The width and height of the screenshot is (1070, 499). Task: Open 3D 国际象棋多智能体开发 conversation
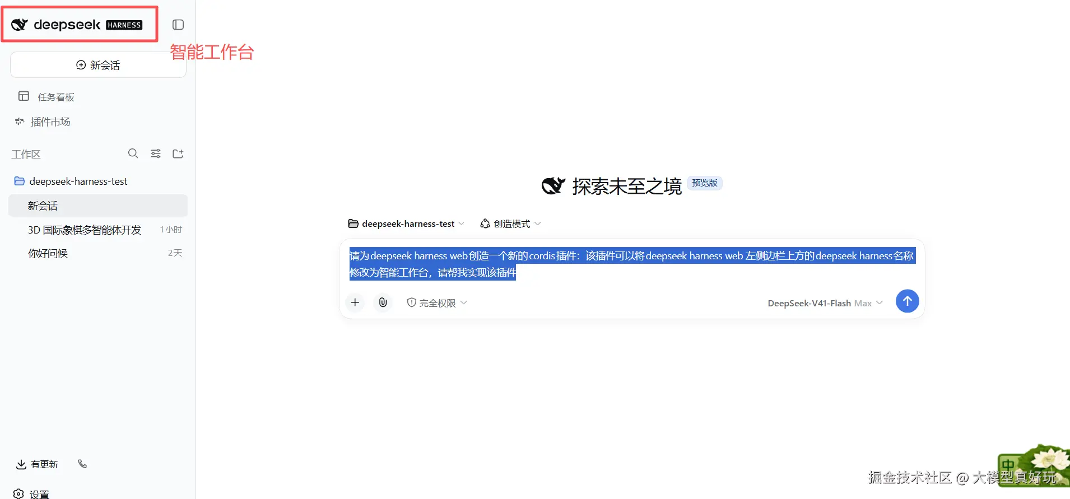tap(98, 230)
